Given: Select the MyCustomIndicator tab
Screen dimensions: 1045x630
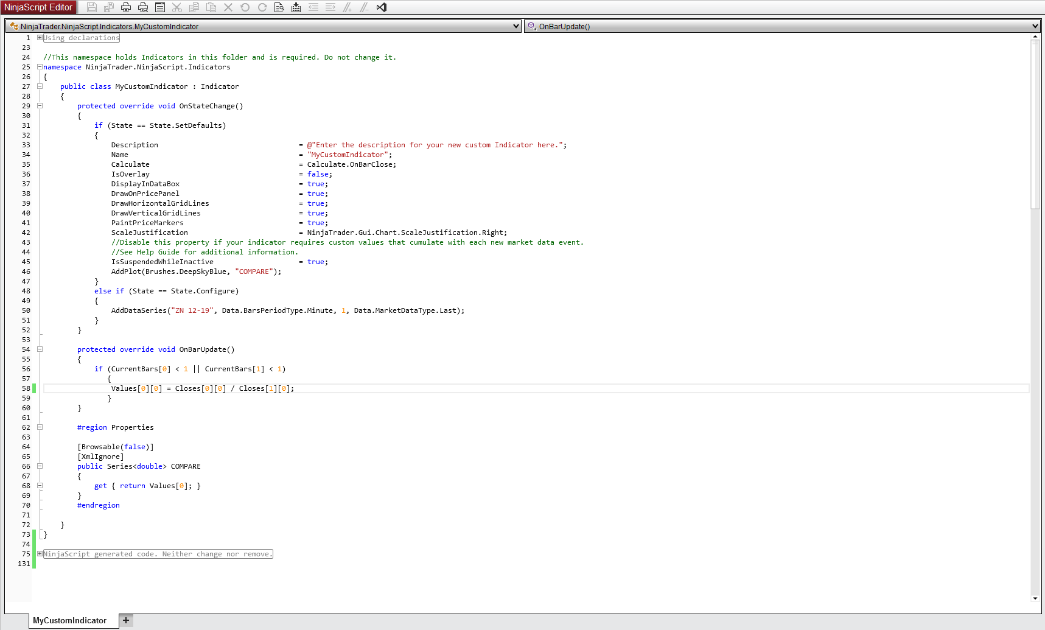Looking at the screenshot, I should coord(70,621).
